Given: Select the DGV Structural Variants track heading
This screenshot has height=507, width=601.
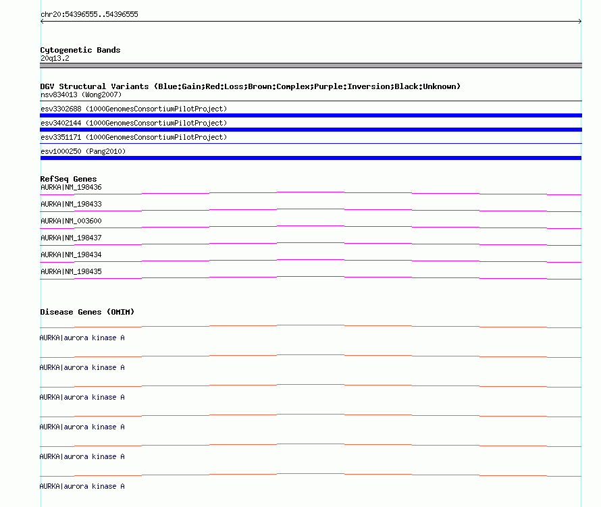Looking at the screenshot, I should coord(250,86).
